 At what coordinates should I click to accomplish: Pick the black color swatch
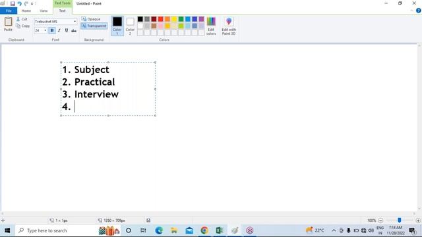(140, 19)
